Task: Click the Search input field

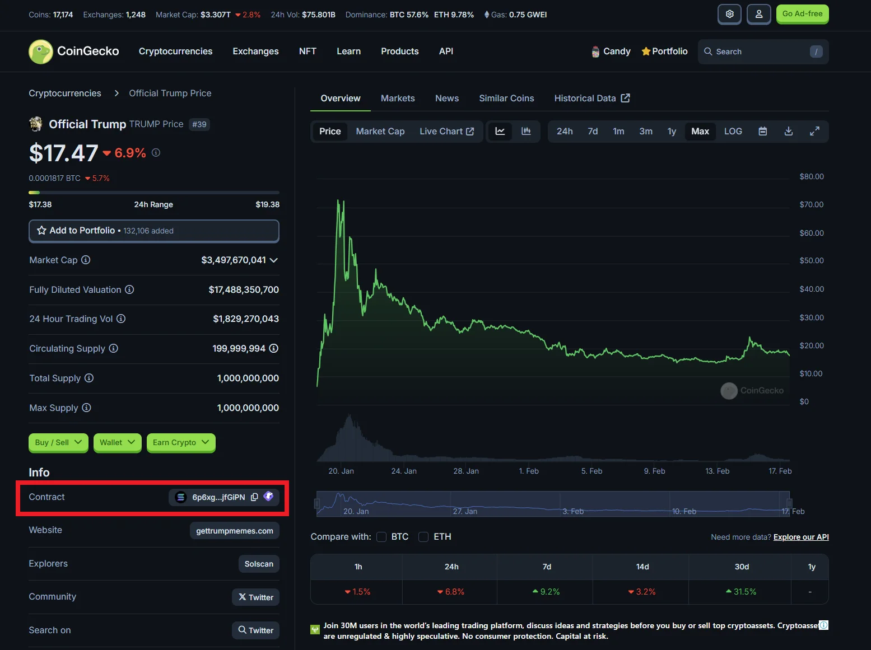Action: coord(763,51)
